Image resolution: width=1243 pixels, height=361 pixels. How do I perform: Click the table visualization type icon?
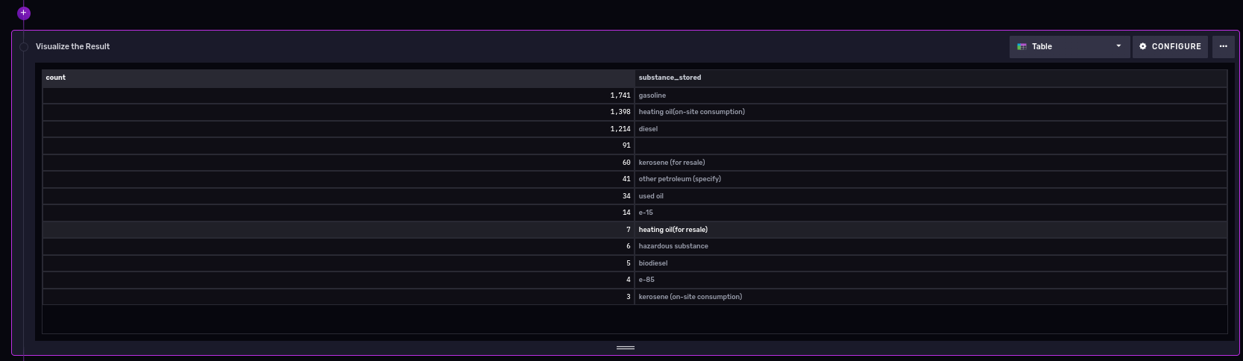[x=1022, y=46]
